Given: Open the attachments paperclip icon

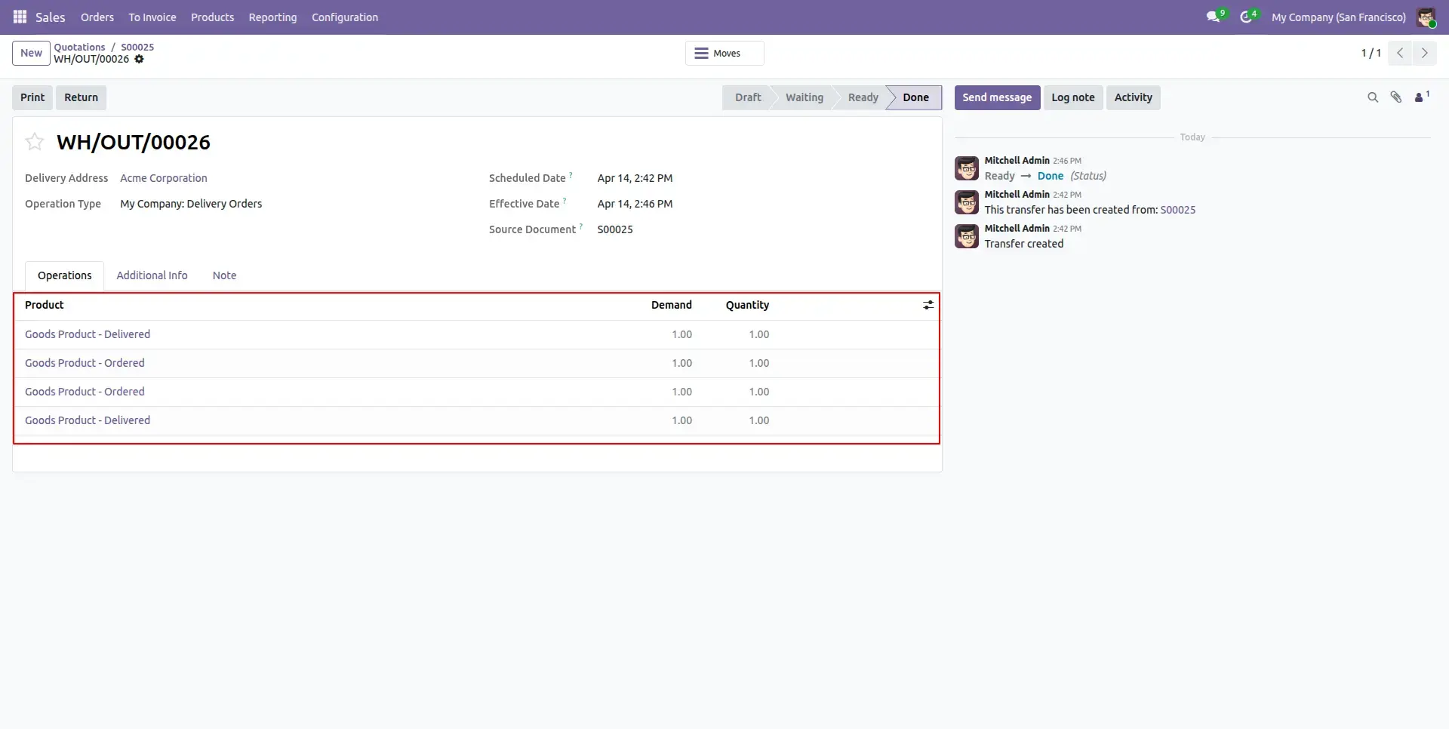Looking at the screenshot, I should [x=1396, y=97].
